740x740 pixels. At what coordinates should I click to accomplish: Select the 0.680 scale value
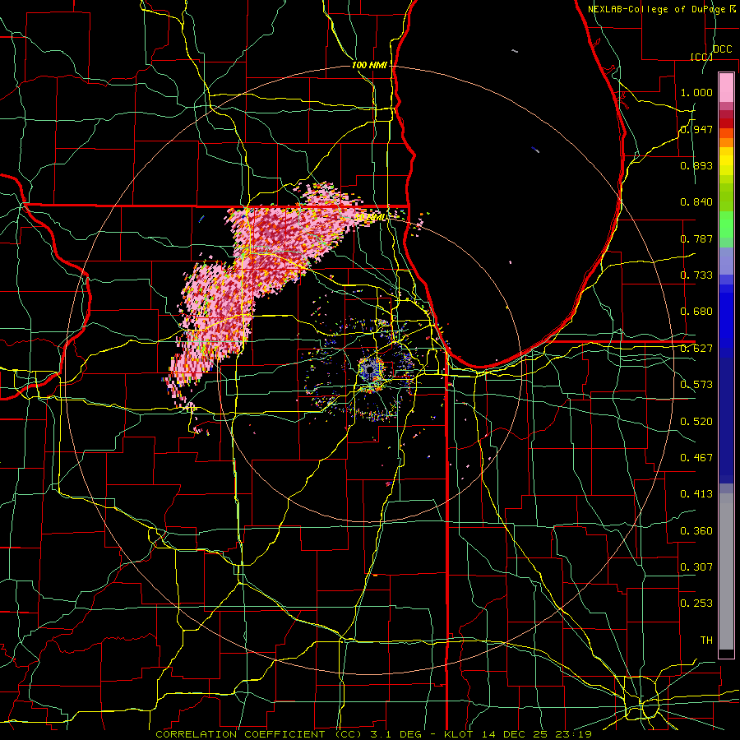click(x=696, y=312)
